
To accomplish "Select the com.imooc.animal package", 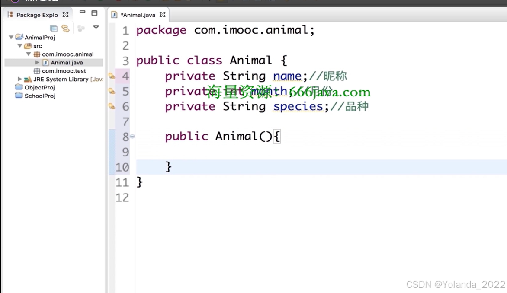I will [x=67, y=54].
